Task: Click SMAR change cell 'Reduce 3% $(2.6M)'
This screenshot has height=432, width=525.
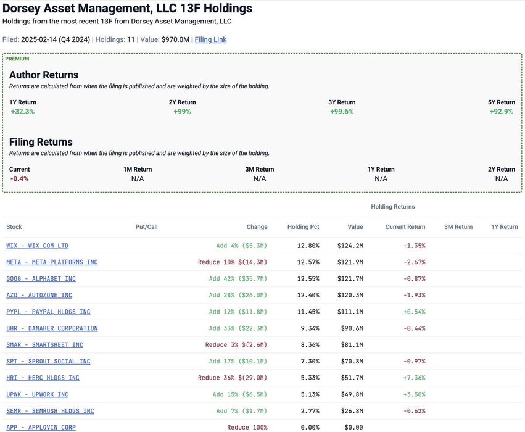Action: (x=236, y=344)
